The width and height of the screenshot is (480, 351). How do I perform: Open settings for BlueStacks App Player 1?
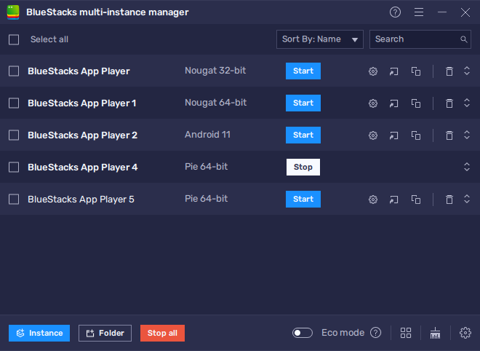[x=373, y=103]
